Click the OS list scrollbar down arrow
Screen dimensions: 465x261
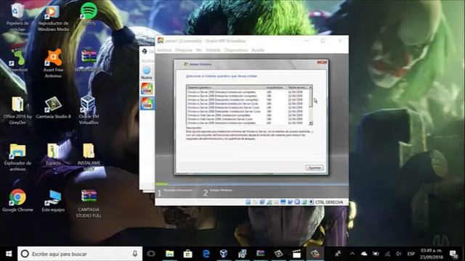coord(310,123)
